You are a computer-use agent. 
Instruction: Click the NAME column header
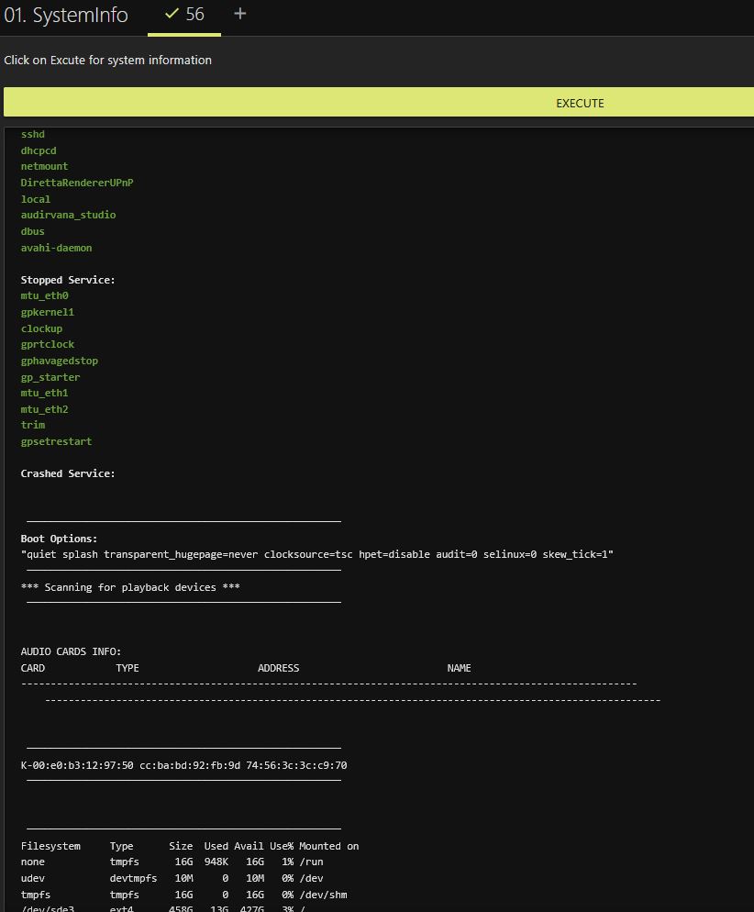click(x=460, y=668)
